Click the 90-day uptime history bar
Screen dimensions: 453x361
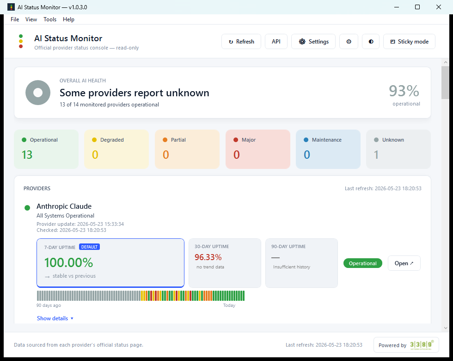point(141,296)
